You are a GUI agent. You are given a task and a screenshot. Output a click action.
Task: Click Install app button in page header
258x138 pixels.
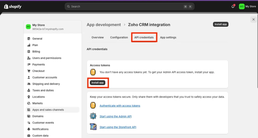pyautogui.click(x=221, y=24)
